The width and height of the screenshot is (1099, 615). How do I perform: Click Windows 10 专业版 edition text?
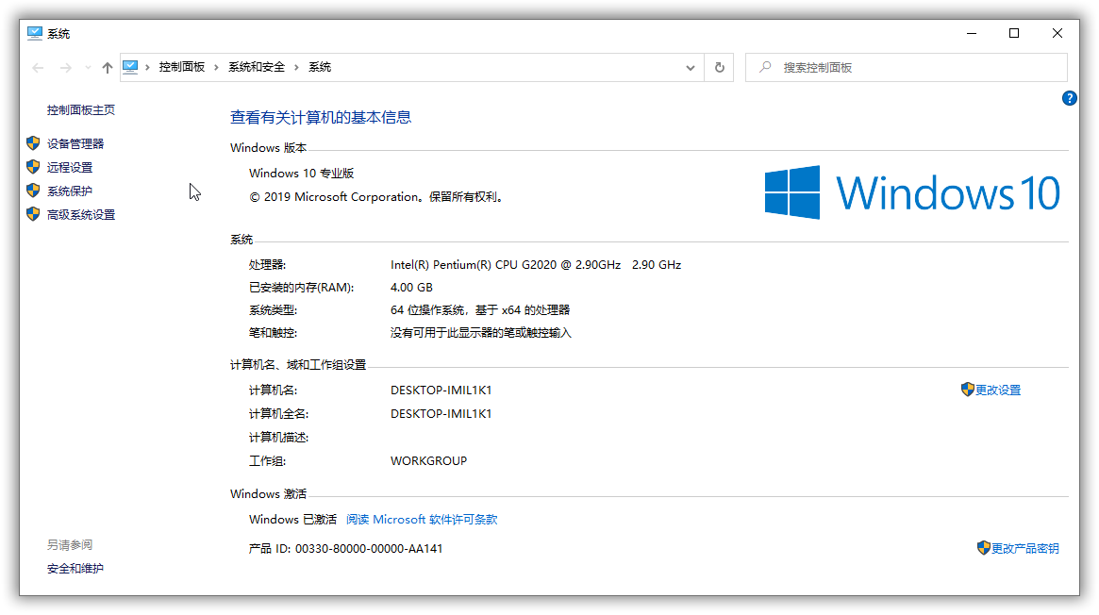coord(301,173)
